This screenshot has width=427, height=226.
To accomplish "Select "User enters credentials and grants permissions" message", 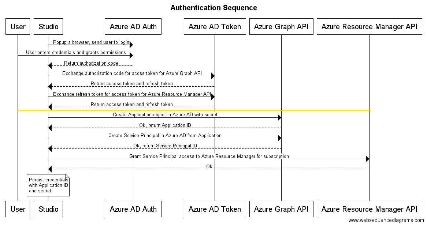I will click(x=76, y=53).
